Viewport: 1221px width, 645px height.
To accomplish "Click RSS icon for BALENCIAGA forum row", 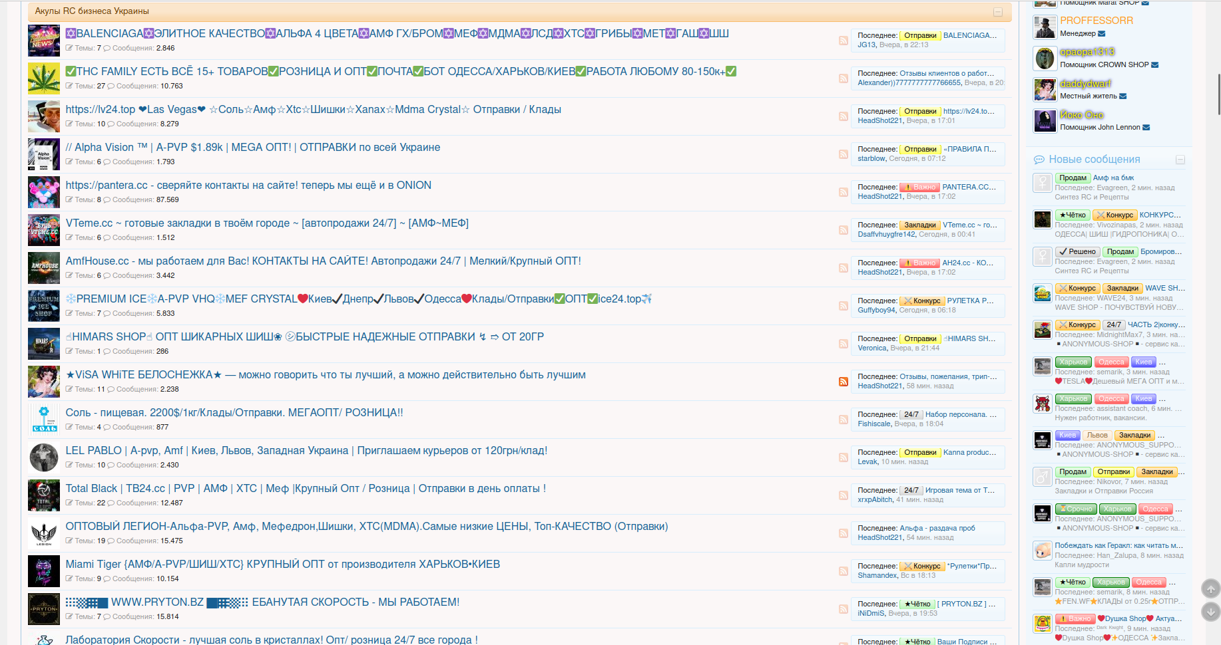I will coord(843,41).
